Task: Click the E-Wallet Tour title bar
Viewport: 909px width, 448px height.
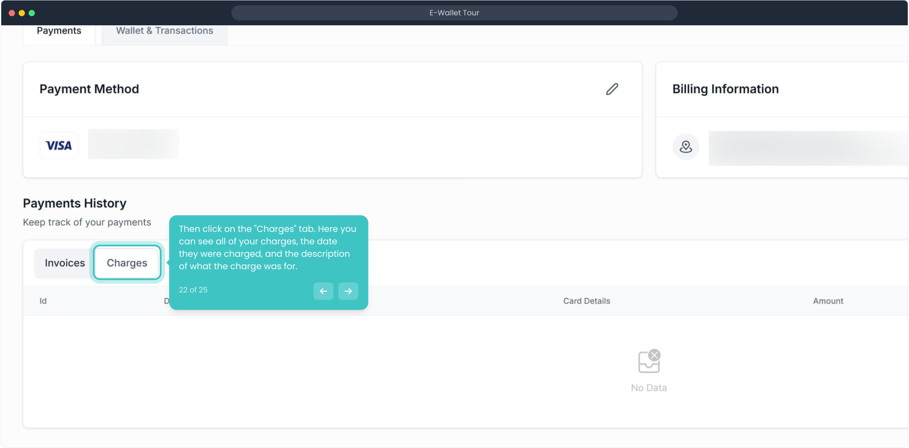Action: 454,13
